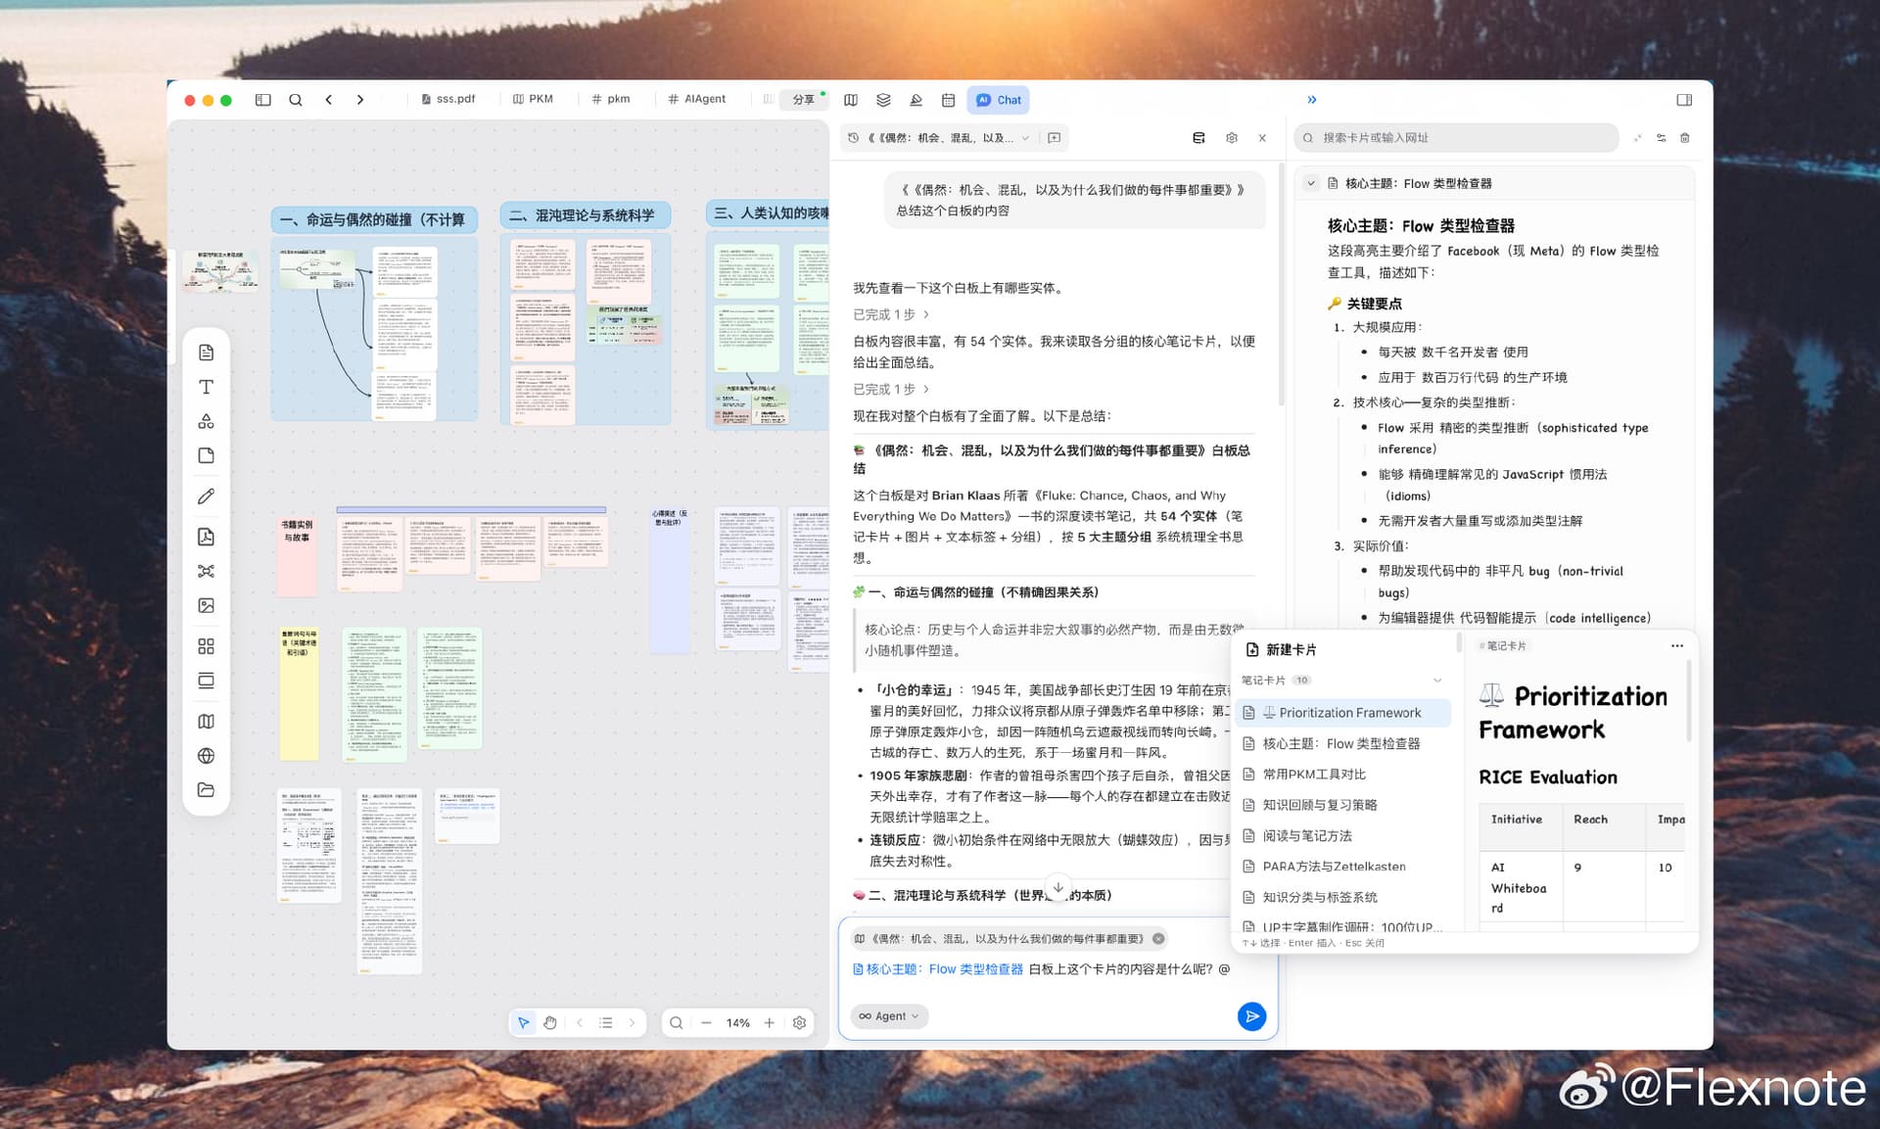Viewport: 1880px width, 1129px height.
Task: Collapse the 笔记卡片 list group
Action: tap(1437, 681)
